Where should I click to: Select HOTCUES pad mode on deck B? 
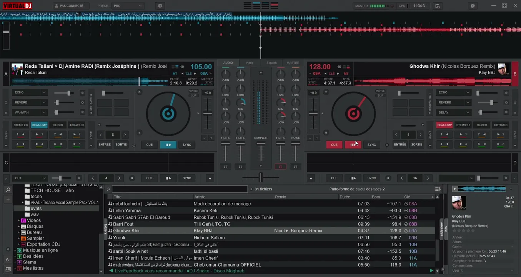pos(501,125)
